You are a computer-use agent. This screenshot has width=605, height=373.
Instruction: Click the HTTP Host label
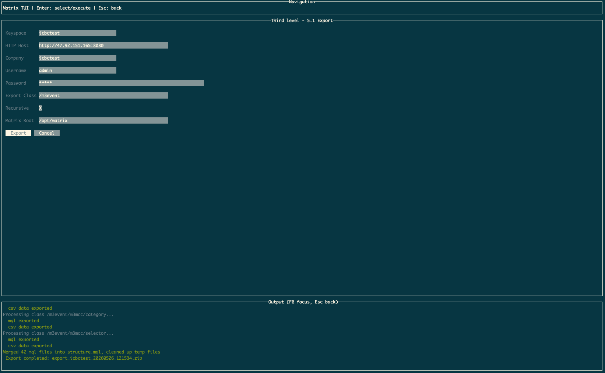pyautogui.click(x=17, y=46)
